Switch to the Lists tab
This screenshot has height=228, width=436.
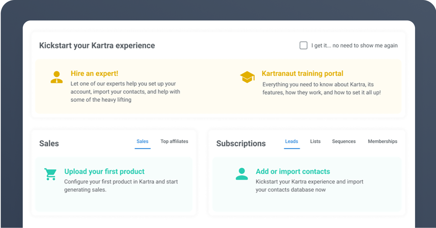pos(315,141)
